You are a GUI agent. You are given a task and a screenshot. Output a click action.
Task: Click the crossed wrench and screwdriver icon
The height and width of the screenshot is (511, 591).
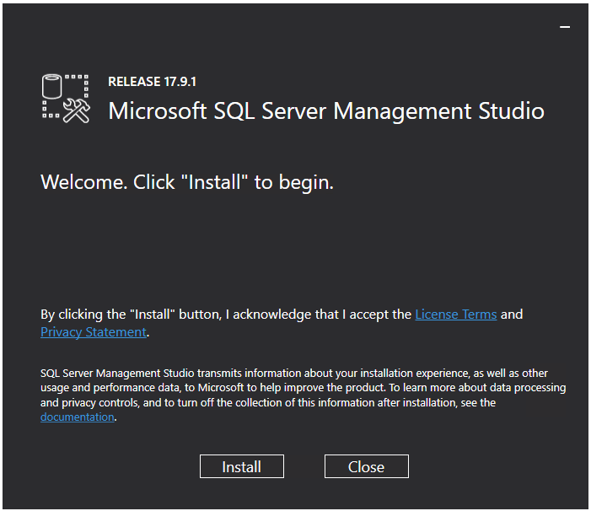(77, 112)
